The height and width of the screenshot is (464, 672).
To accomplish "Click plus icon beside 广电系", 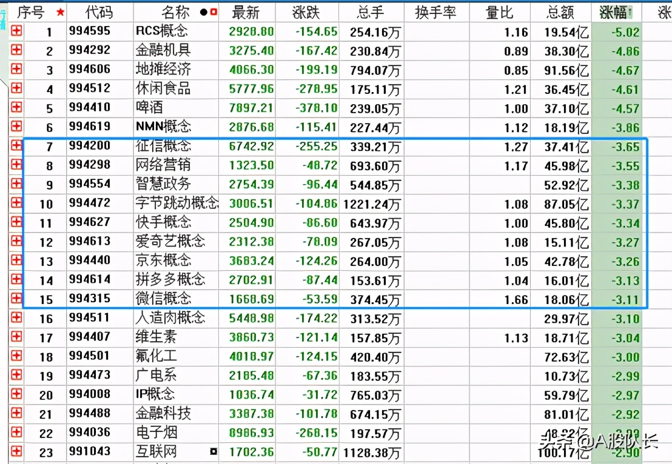I will 16,374.
